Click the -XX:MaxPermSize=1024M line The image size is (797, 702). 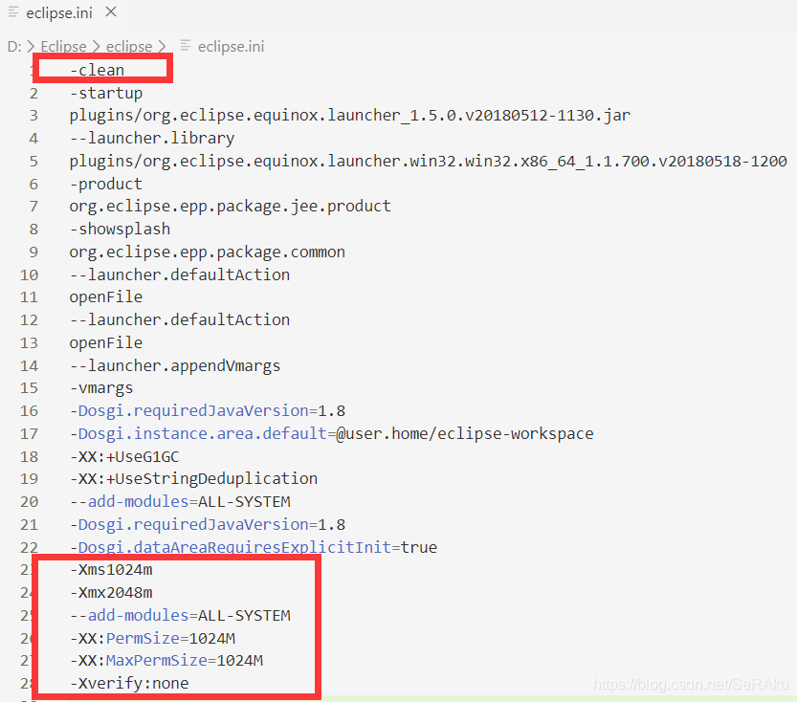[x=166, y=661]
